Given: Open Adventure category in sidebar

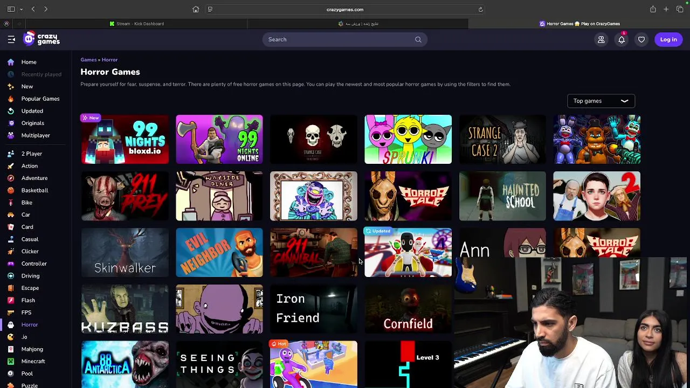Looking at the screenshot, I should (x=34, y=178).
